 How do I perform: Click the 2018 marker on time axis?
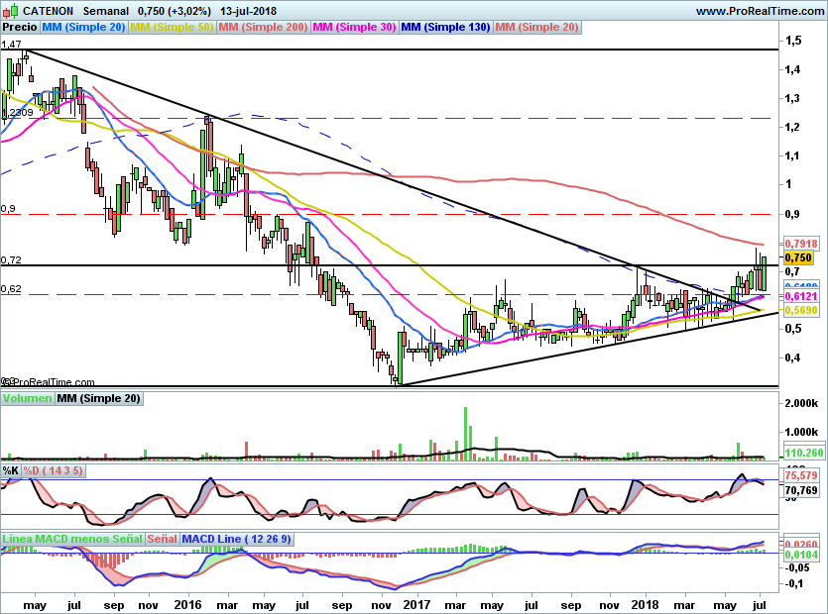click(x=647, y=603)
